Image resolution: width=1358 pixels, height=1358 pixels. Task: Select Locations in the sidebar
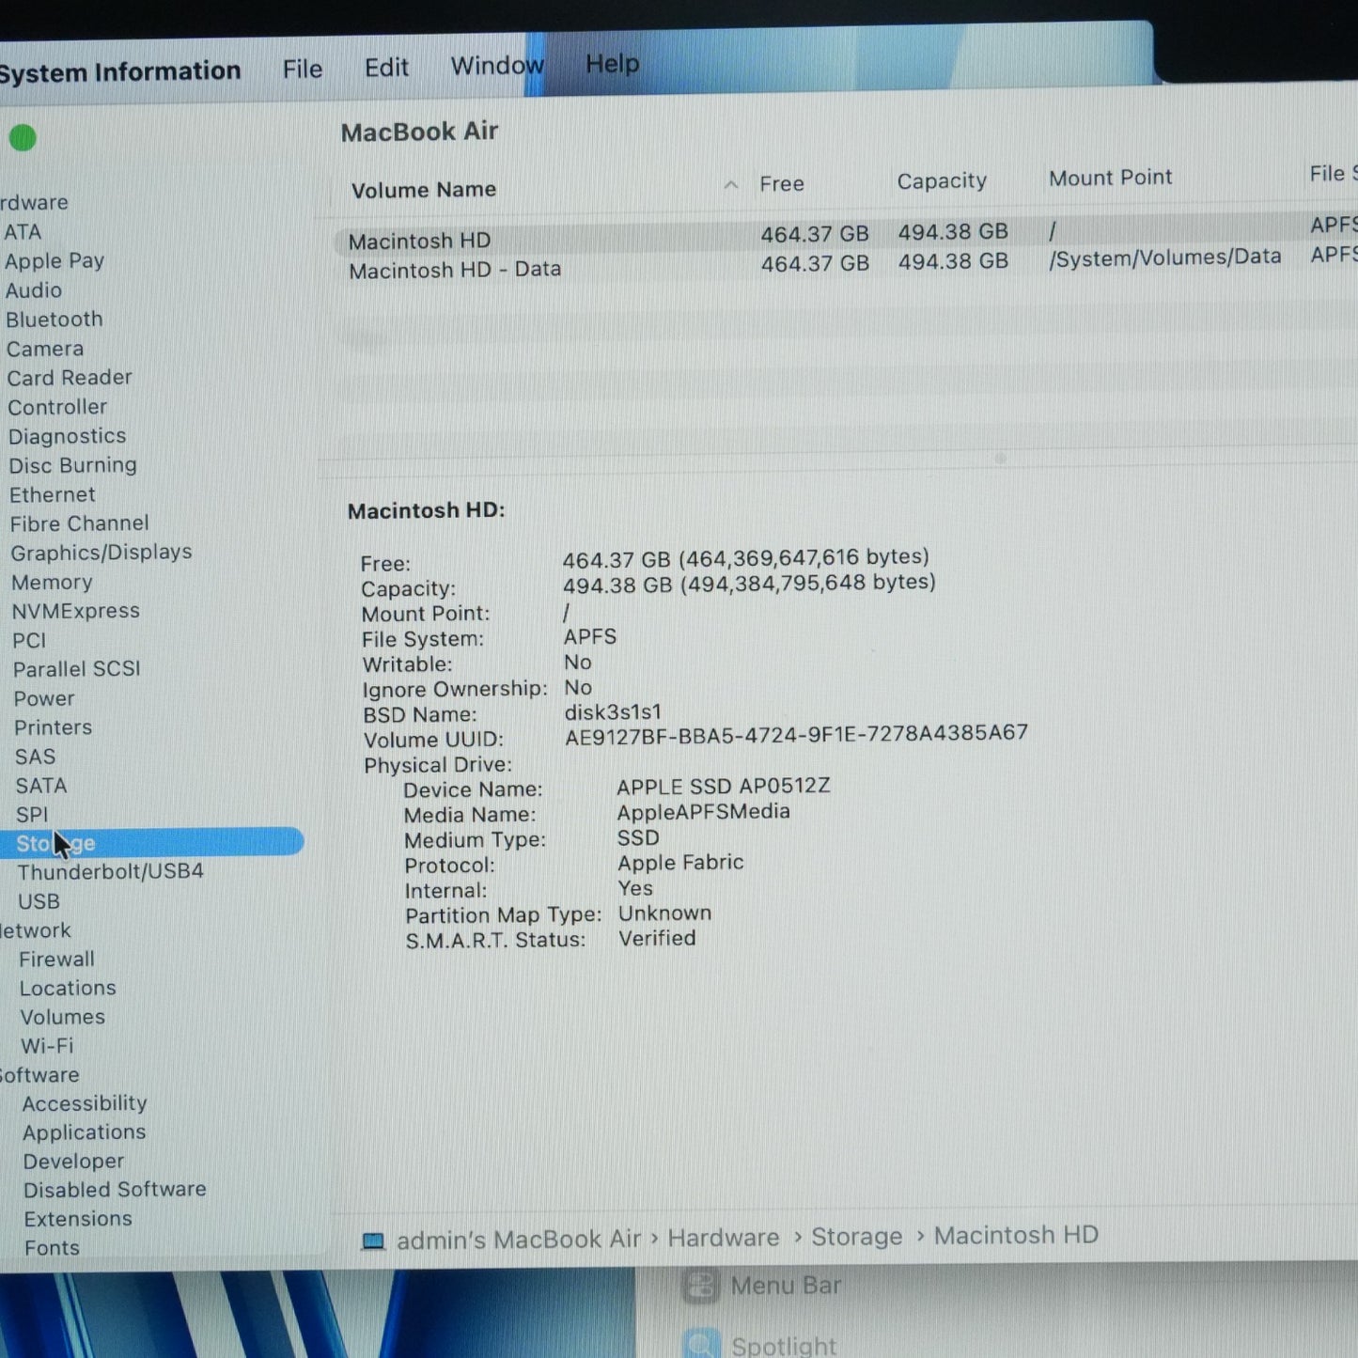(69, 989)
